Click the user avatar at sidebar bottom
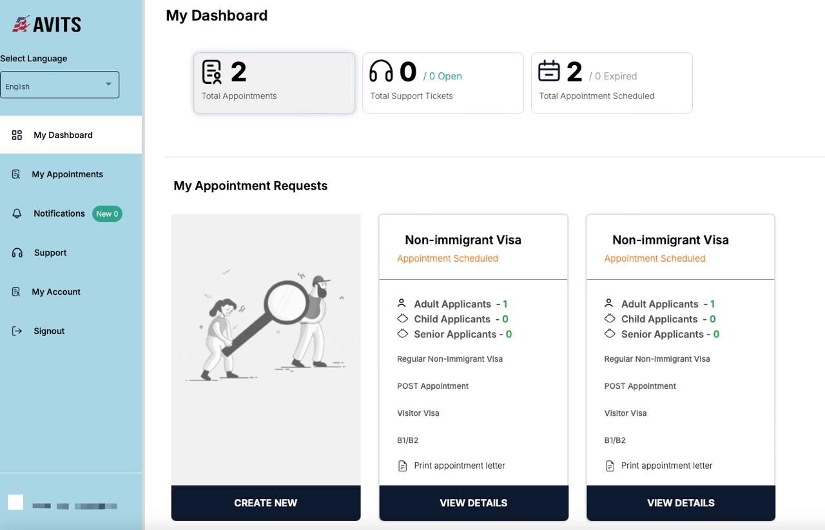Image resolution: width=825 pixels, height=530 pixels. [x=15, y=502]
